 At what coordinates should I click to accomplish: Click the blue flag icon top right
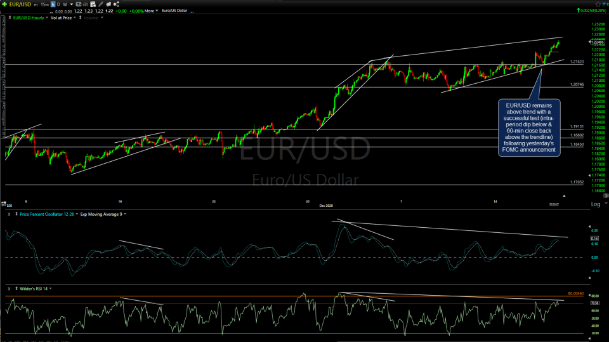point(605,4)
